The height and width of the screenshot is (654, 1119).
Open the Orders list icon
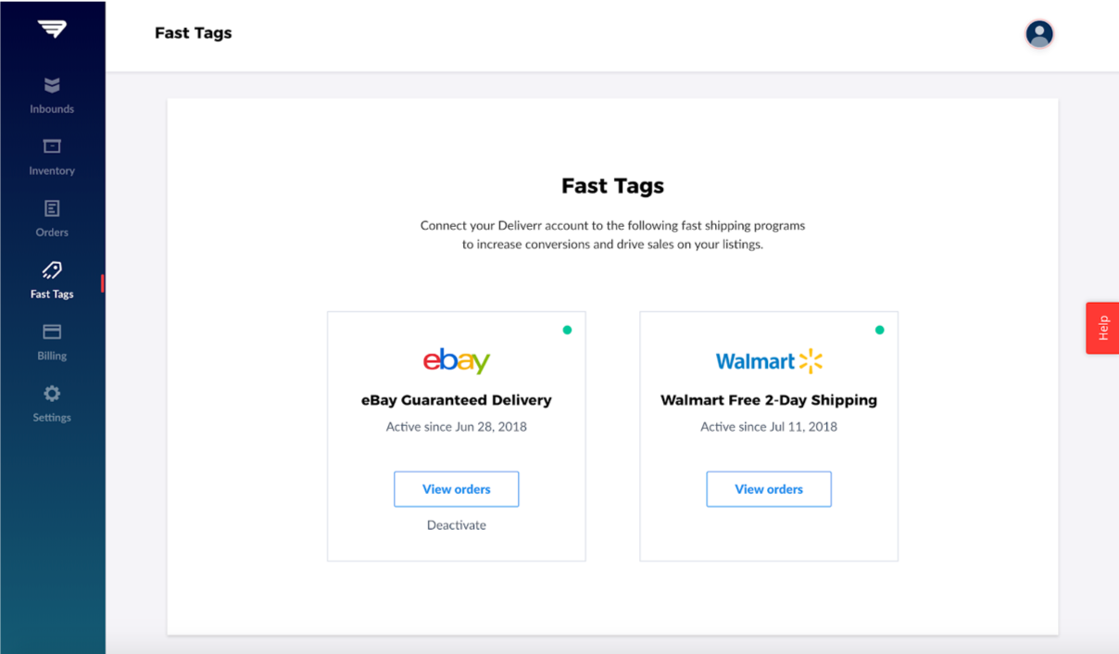click(x=52, y=208)
